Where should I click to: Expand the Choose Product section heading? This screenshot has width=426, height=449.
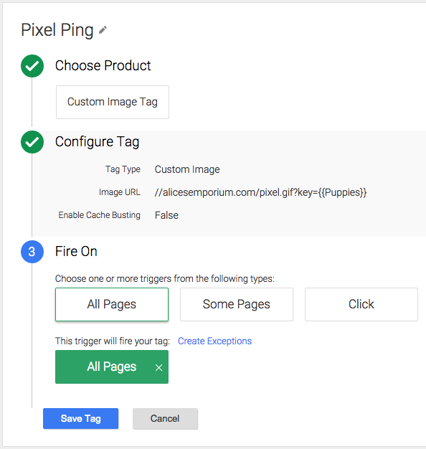click(103, 65)
